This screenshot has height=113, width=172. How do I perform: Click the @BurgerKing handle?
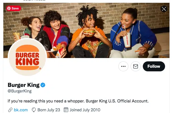(x=20, y=91)
